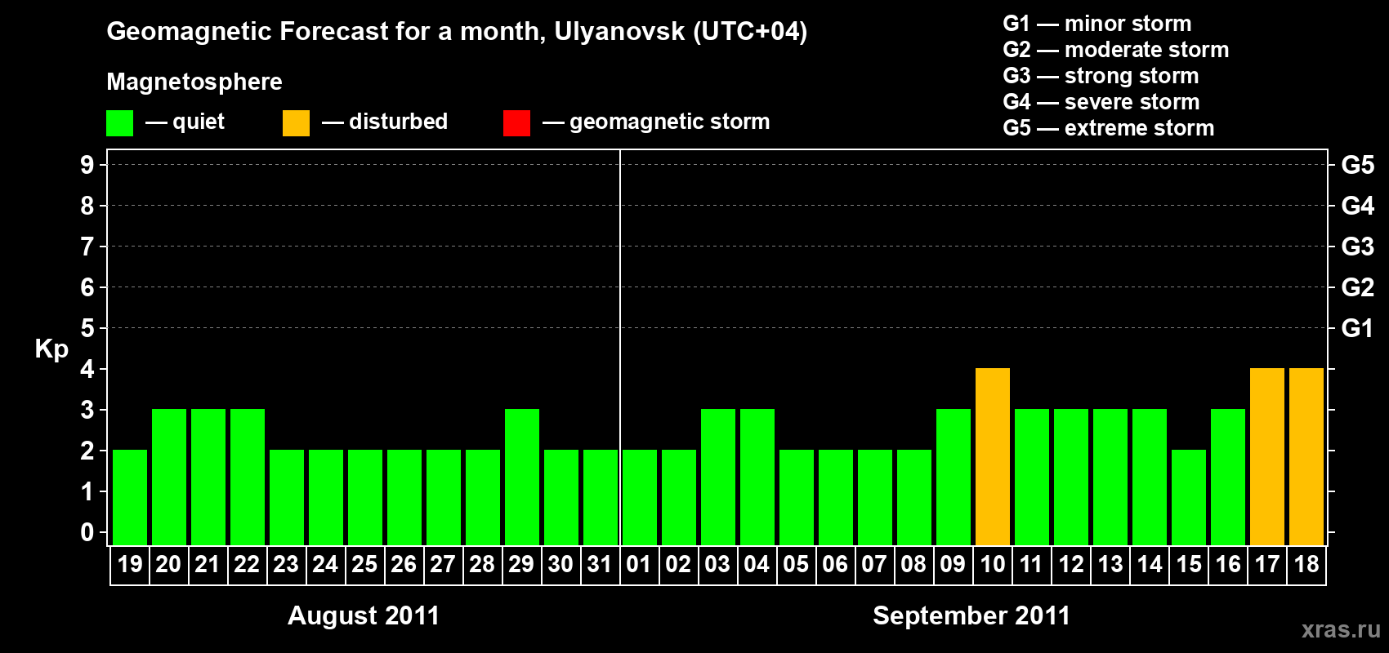This screenshot has width=1389, height=653.
Task: Click the Magnetosphere heading
Action: coord(194,82)
